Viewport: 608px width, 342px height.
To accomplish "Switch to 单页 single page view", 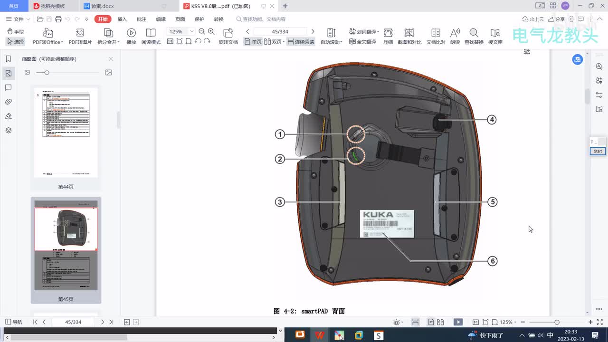I will pyautogui.click(x=253, y=42).
